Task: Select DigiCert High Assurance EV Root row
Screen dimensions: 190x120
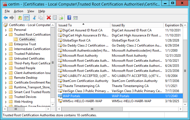Action: 120,35
